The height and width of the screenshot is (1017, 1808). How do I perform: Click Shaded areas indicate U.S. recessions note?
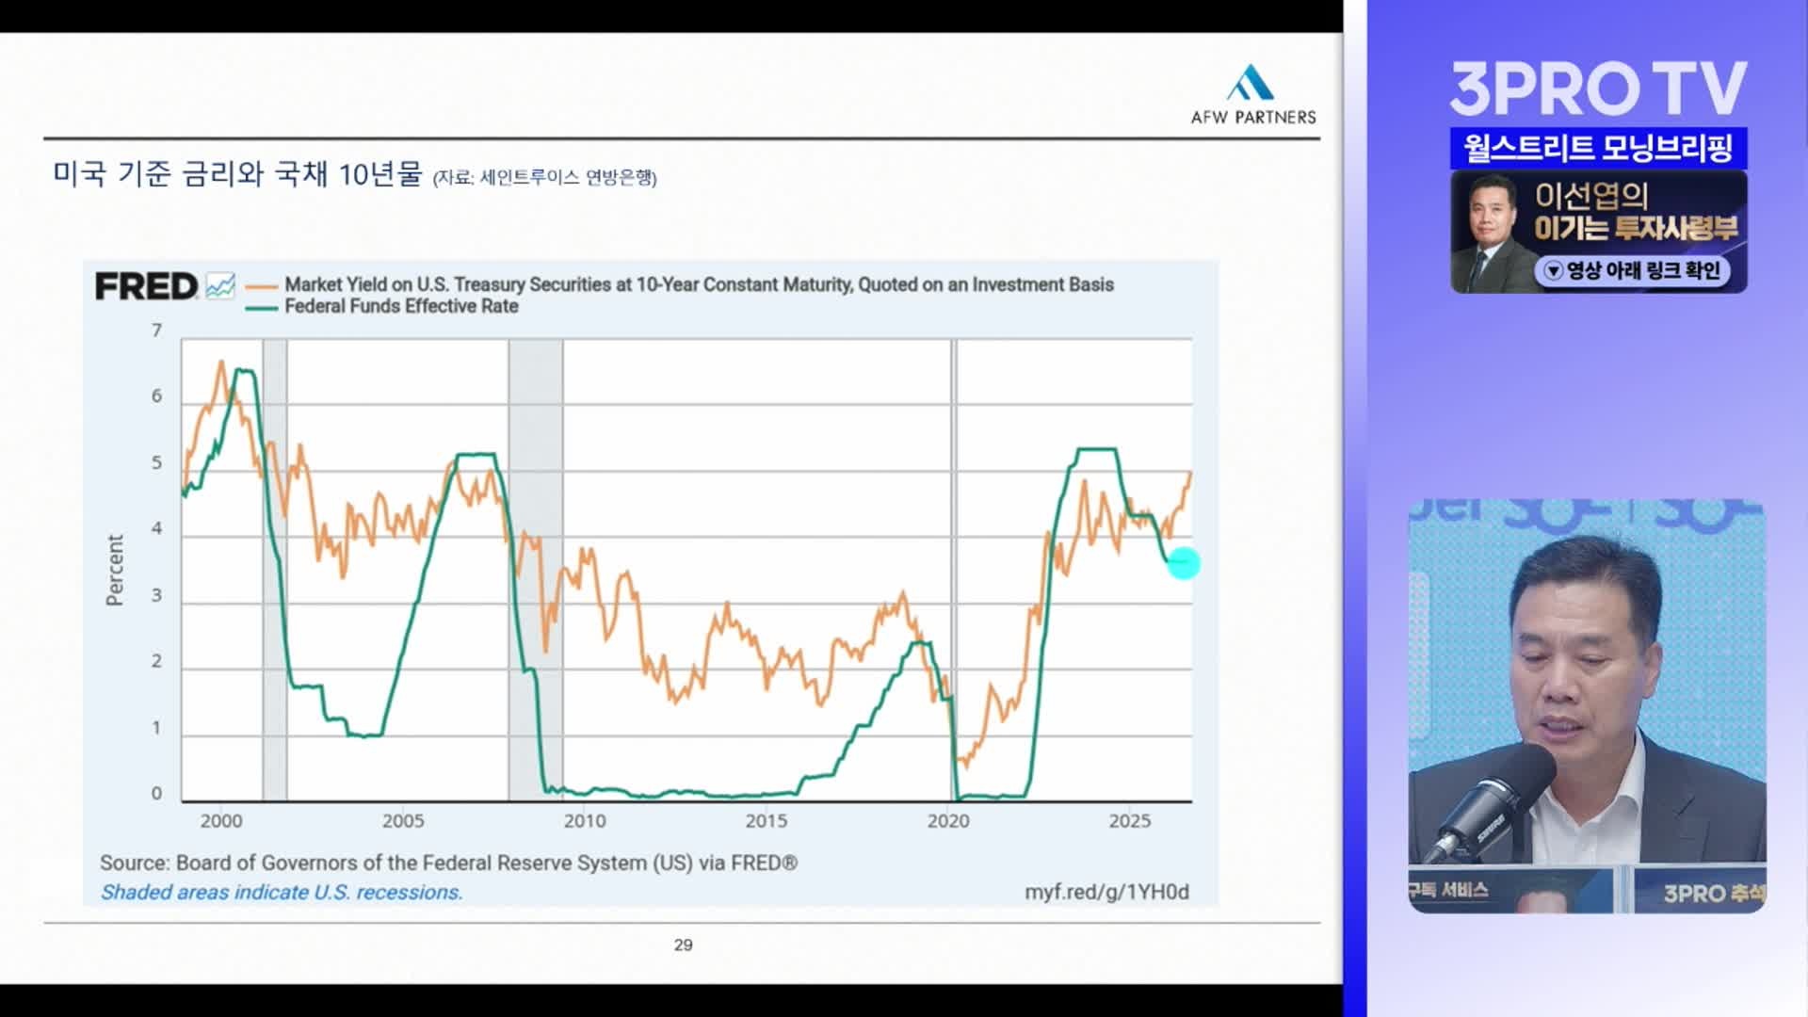click(282, 892)
